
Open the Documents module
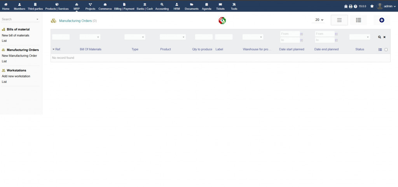[x=192, y=6]
